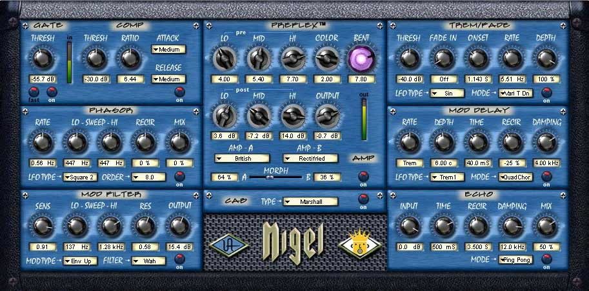Toggle the Gate on button
The width and height of the screenshot is (589, 291).
click(52, 92)
